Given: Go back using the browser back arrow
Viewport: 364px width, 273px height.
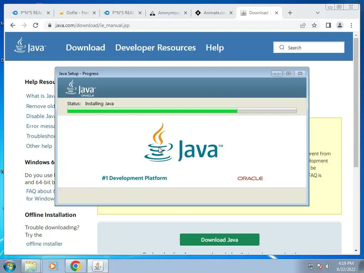Looking at the screenshot, I should click(13, 25).
